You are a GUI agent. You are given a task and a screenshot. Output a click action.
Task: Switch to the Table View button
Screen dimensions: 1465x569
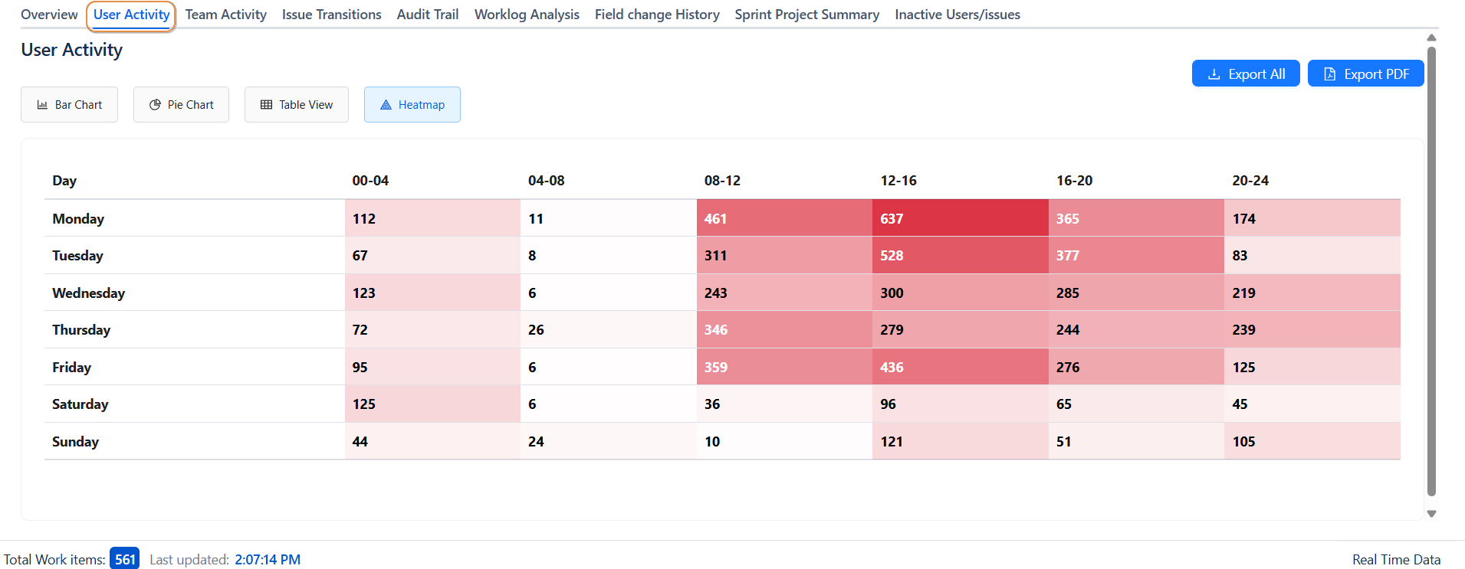(297, 105)
